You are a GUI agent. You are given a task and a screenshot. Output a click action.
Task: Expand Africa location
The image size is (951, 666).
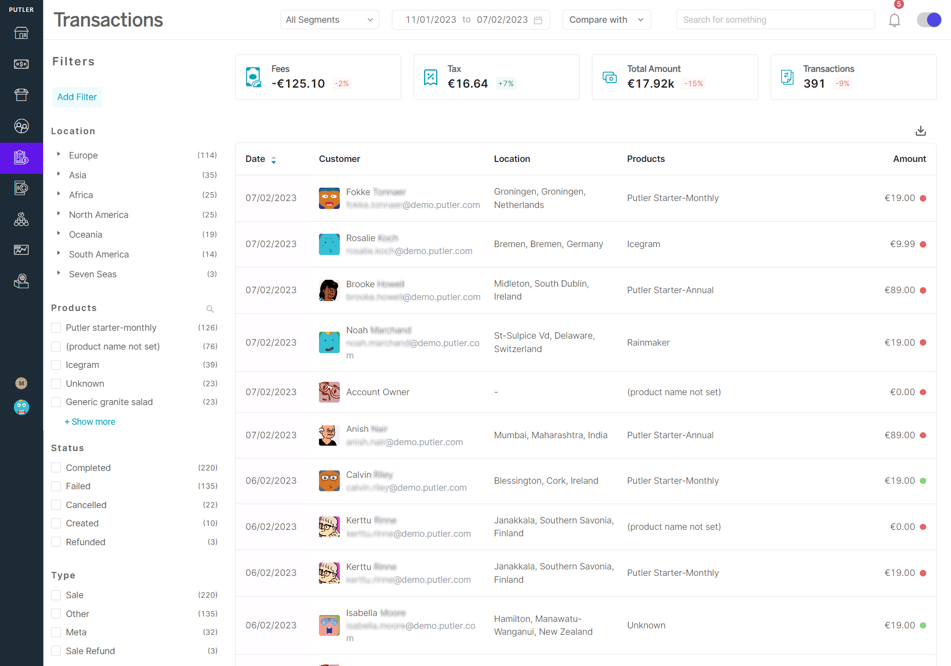coord(58,194)
